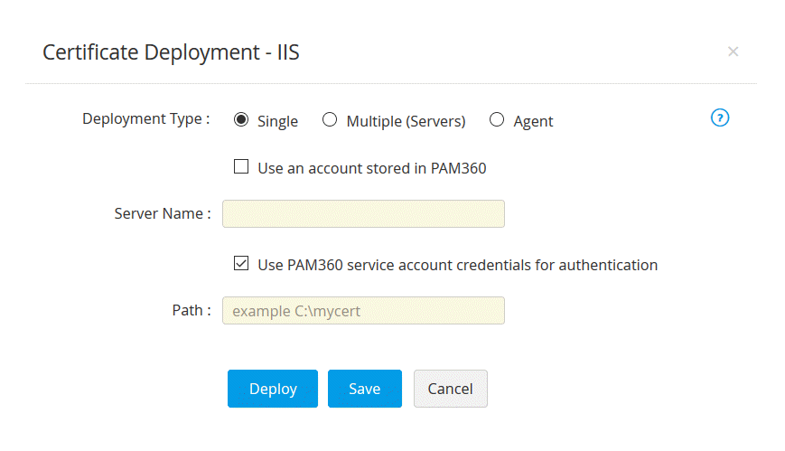Close the Certificate Deployment dialog
785x451 pixels.
734,52
